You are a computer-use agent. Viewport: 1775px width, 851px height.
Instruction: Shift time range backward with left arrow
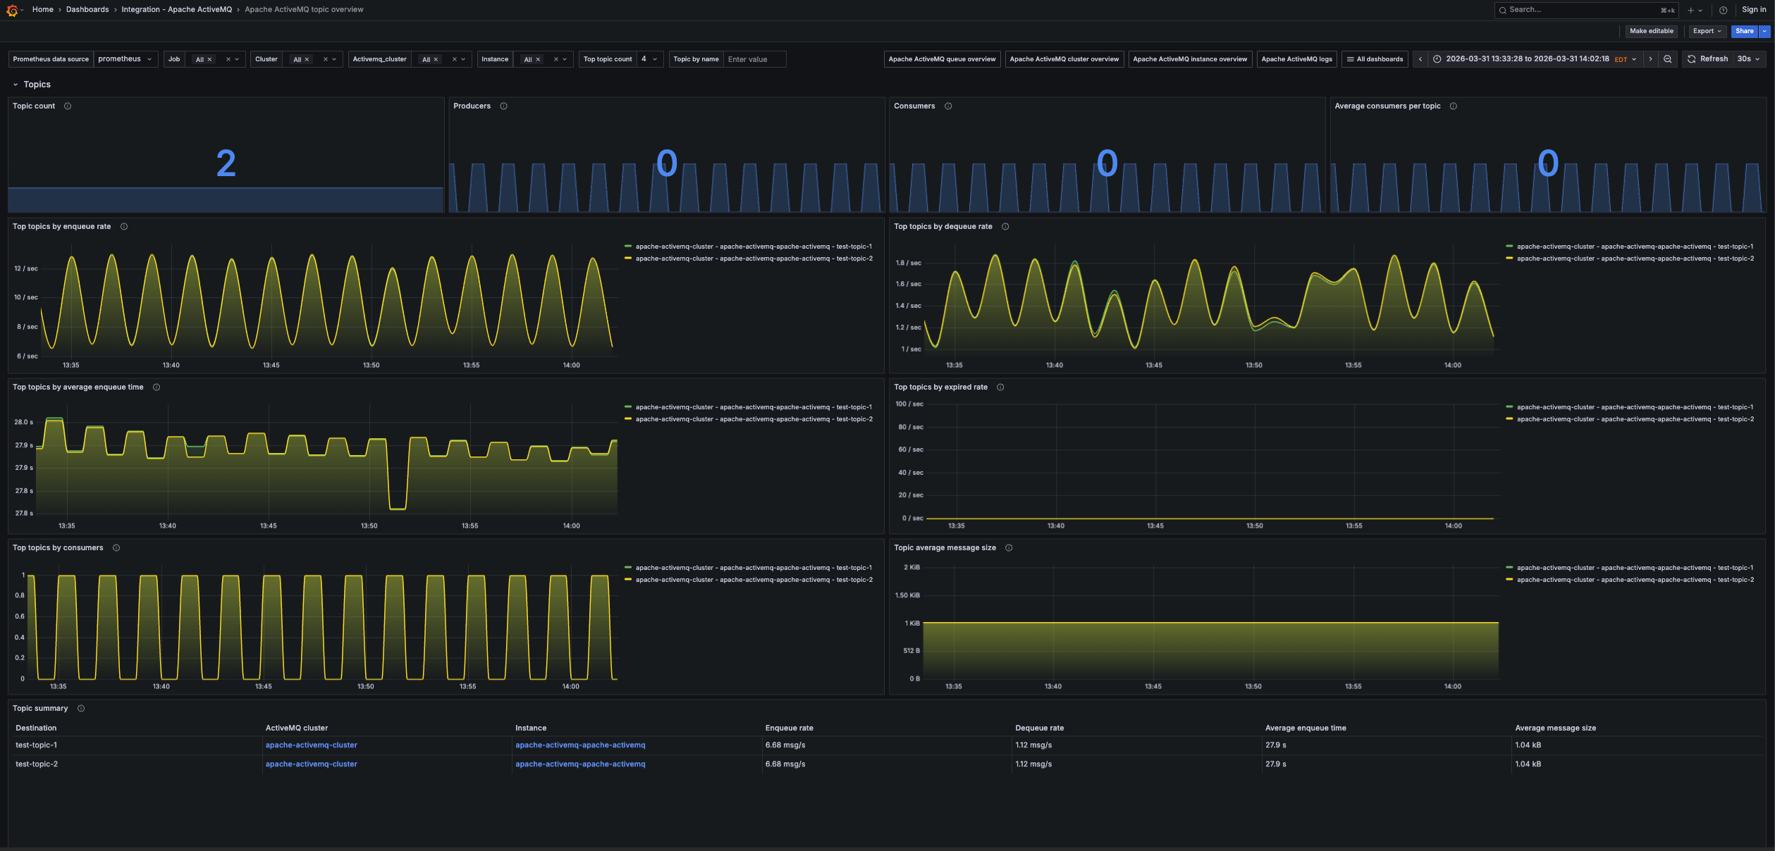click(x=1420, y=59)
